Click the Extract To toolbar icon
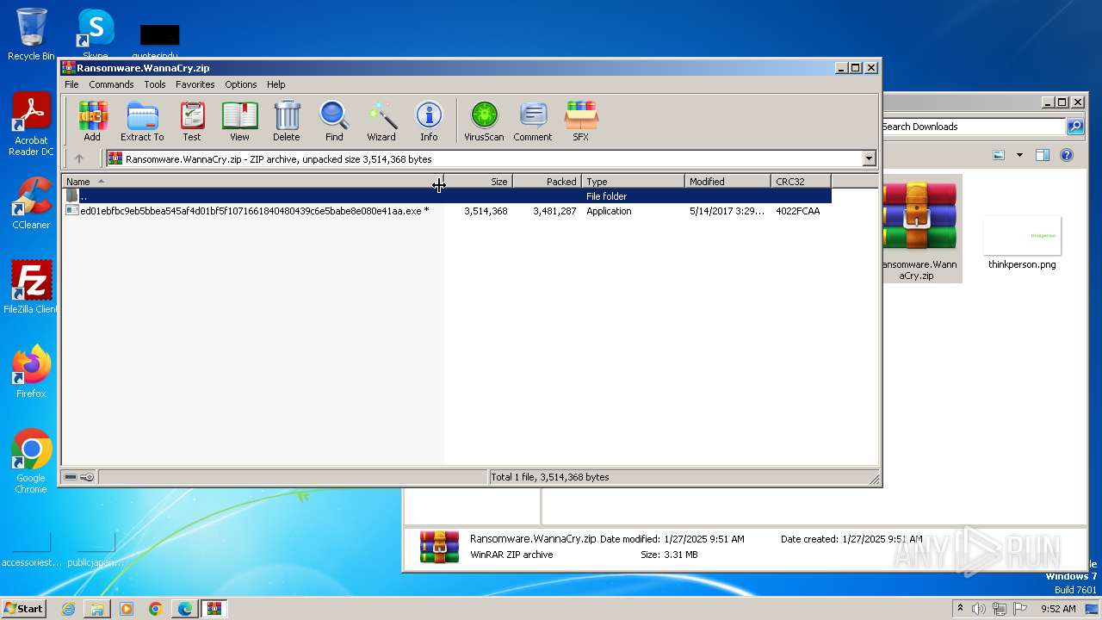The width and height of the screenshot is (1102, 620). click(x=142, y=121)
